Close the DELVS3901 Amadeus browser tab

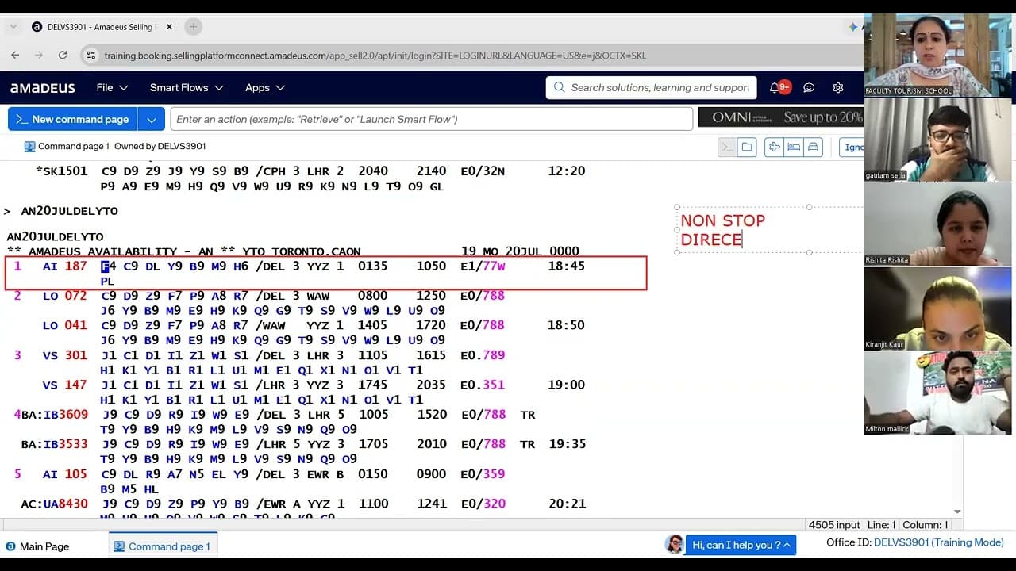pos(169,27)
